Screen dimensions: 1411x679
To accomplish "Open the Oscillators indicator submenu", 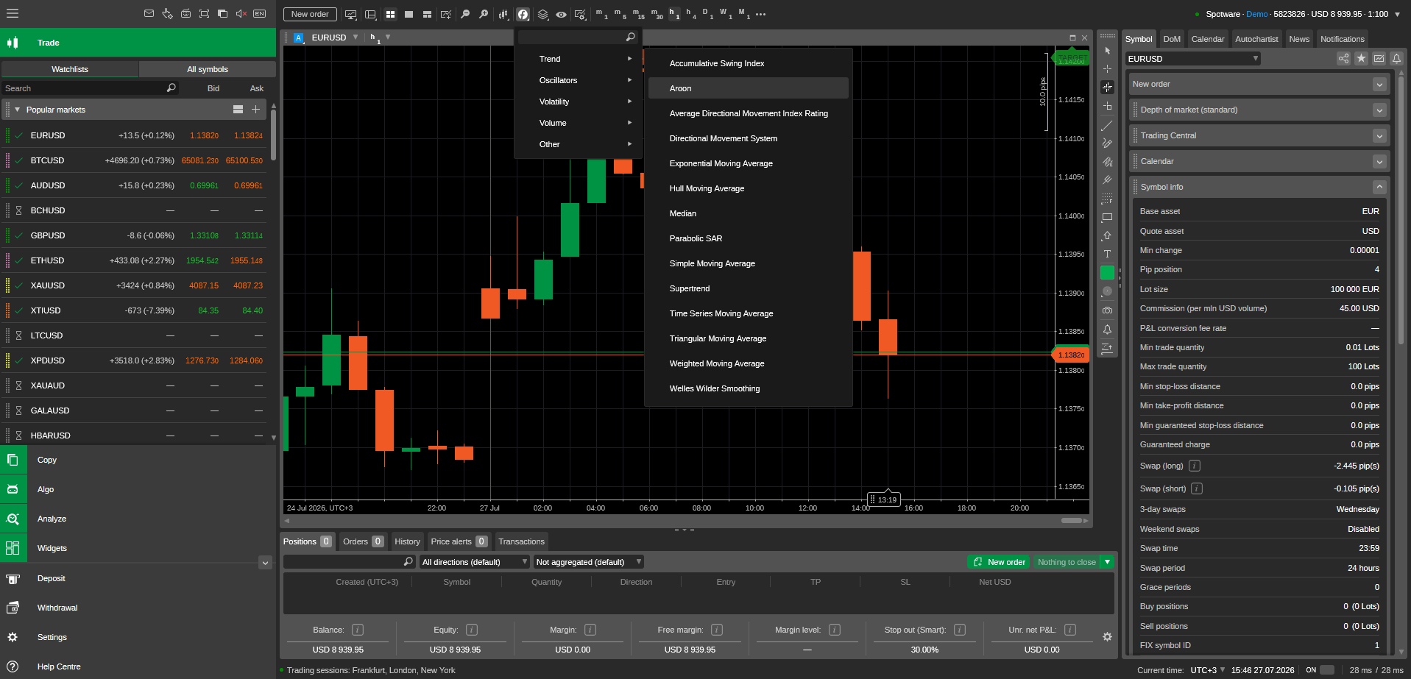I will coord(578,80).
